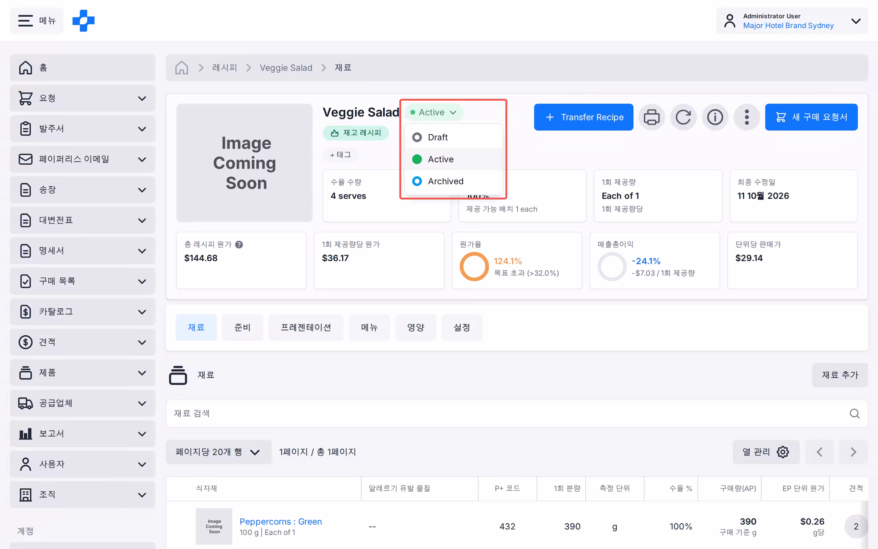The width and height of the screenshot is (878, 549).
Task: Go to next page arrow
Action: (x=853, y=452)
